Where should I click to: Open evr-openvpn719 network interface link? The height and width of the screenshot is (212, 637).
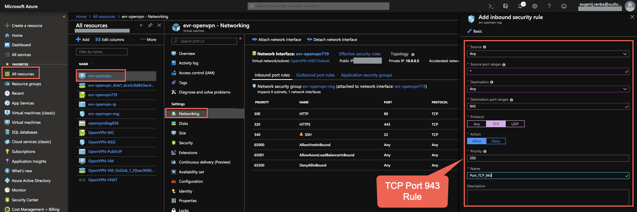click(312, 54)
